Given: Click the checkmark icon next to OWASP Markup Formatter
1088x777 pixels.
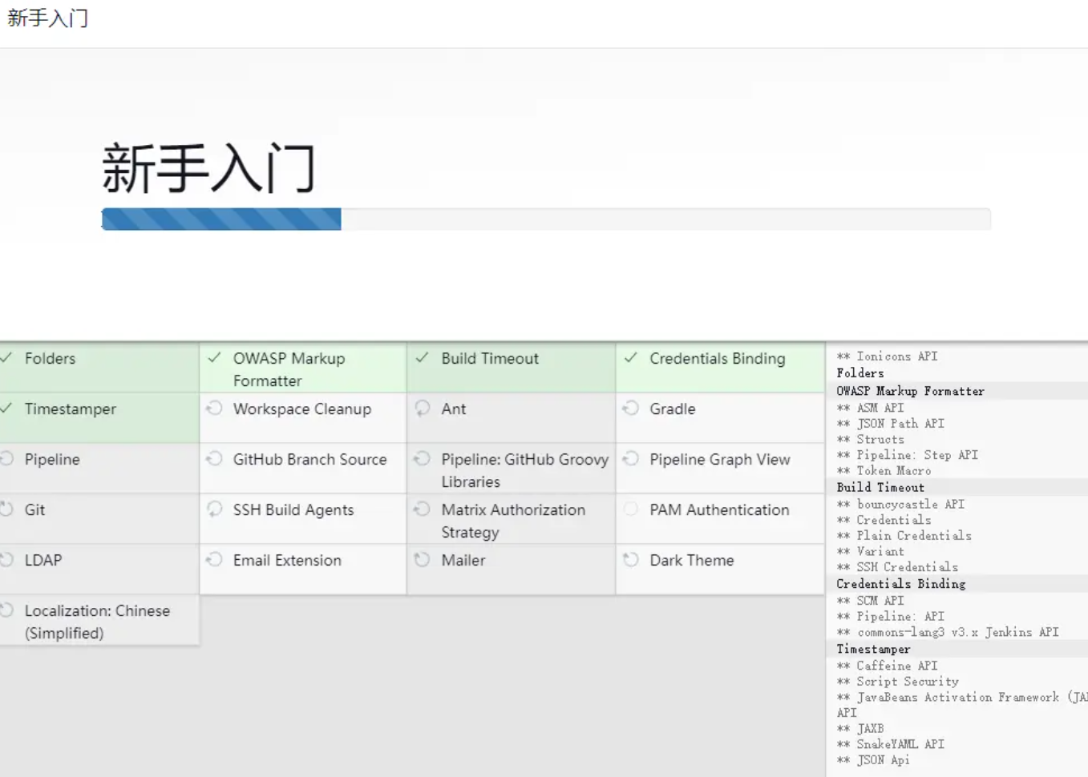Looking at the screenshot, I should pyautogui.click(x=214, y=358).
